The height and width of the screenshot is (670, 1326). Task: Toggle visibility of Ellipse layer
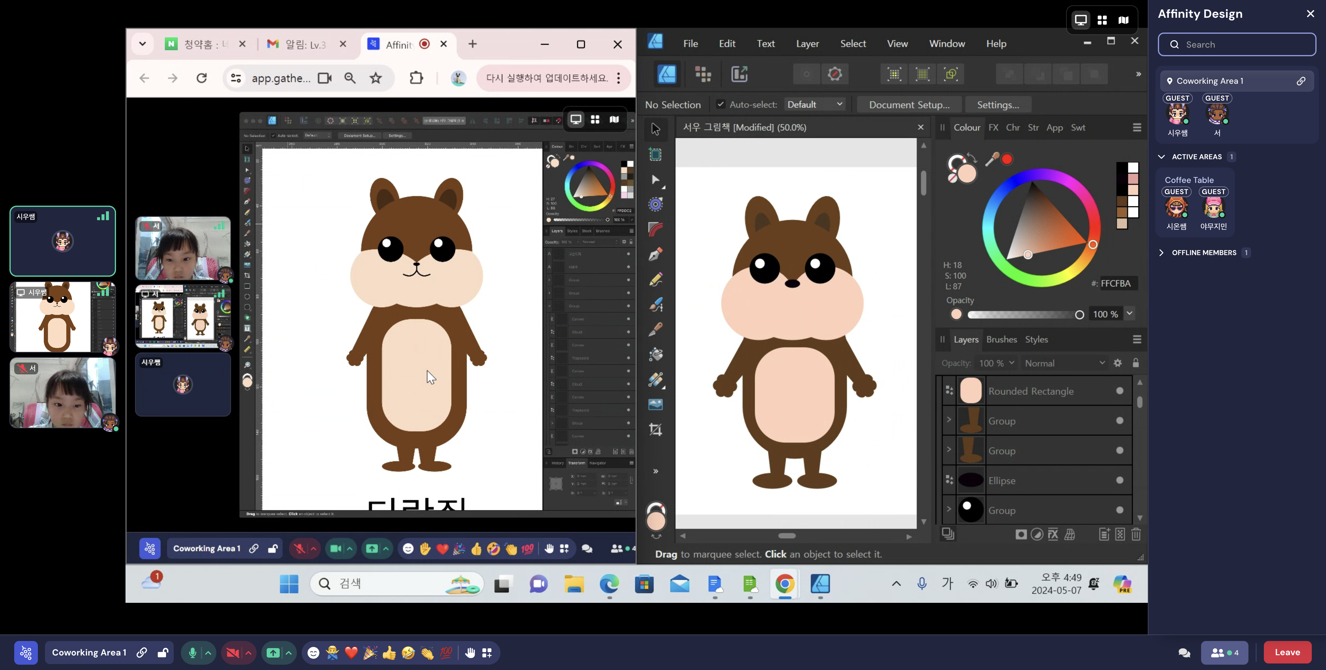pos(1120,481)
